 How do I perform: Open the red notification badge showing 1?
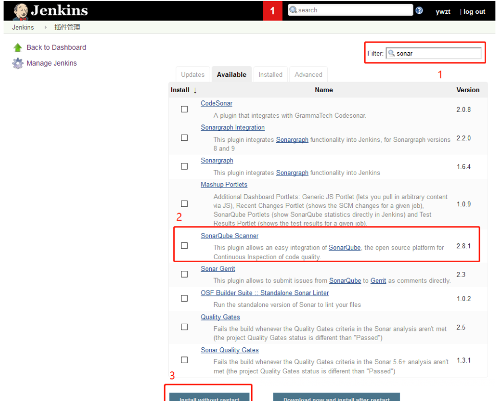click(273, 11)
